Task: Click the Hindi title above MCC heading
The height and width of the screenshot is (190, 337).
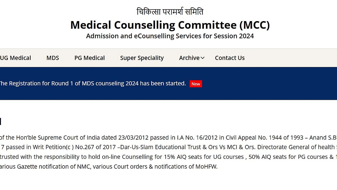Action: point(170,12)
